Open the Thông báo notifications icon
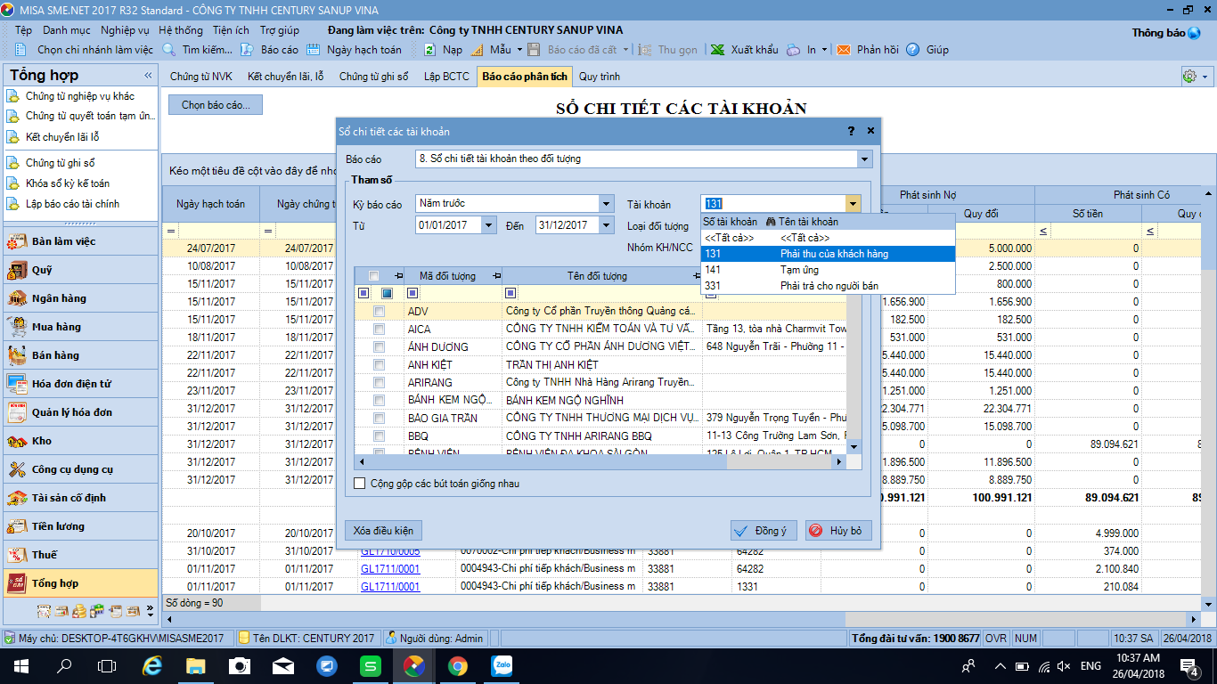 1194,33
